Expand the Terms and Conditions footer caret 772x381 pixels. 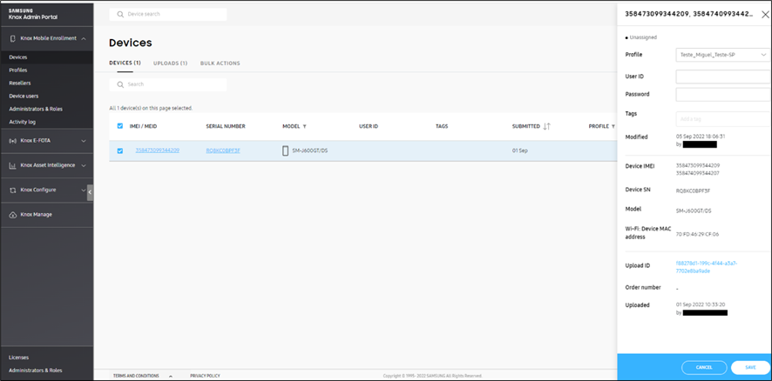171,376
